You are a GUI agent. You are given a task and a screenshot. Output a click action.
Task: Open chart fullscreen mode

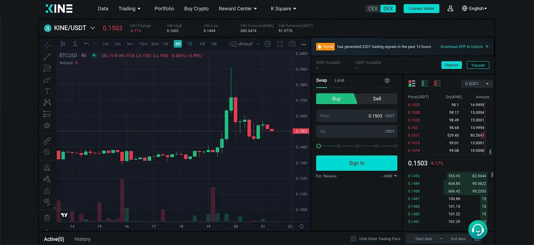pyautogui.click(x=280, y=44)
